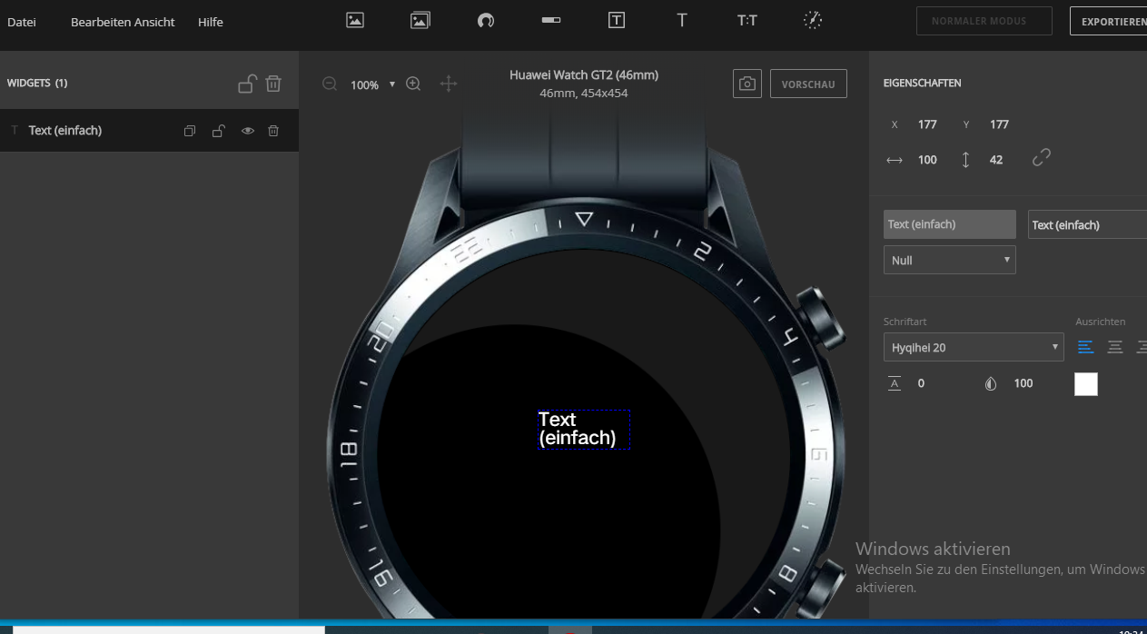Edit the opacity value 100
The image size is (1147, 634).
(x=1023, y=383)
